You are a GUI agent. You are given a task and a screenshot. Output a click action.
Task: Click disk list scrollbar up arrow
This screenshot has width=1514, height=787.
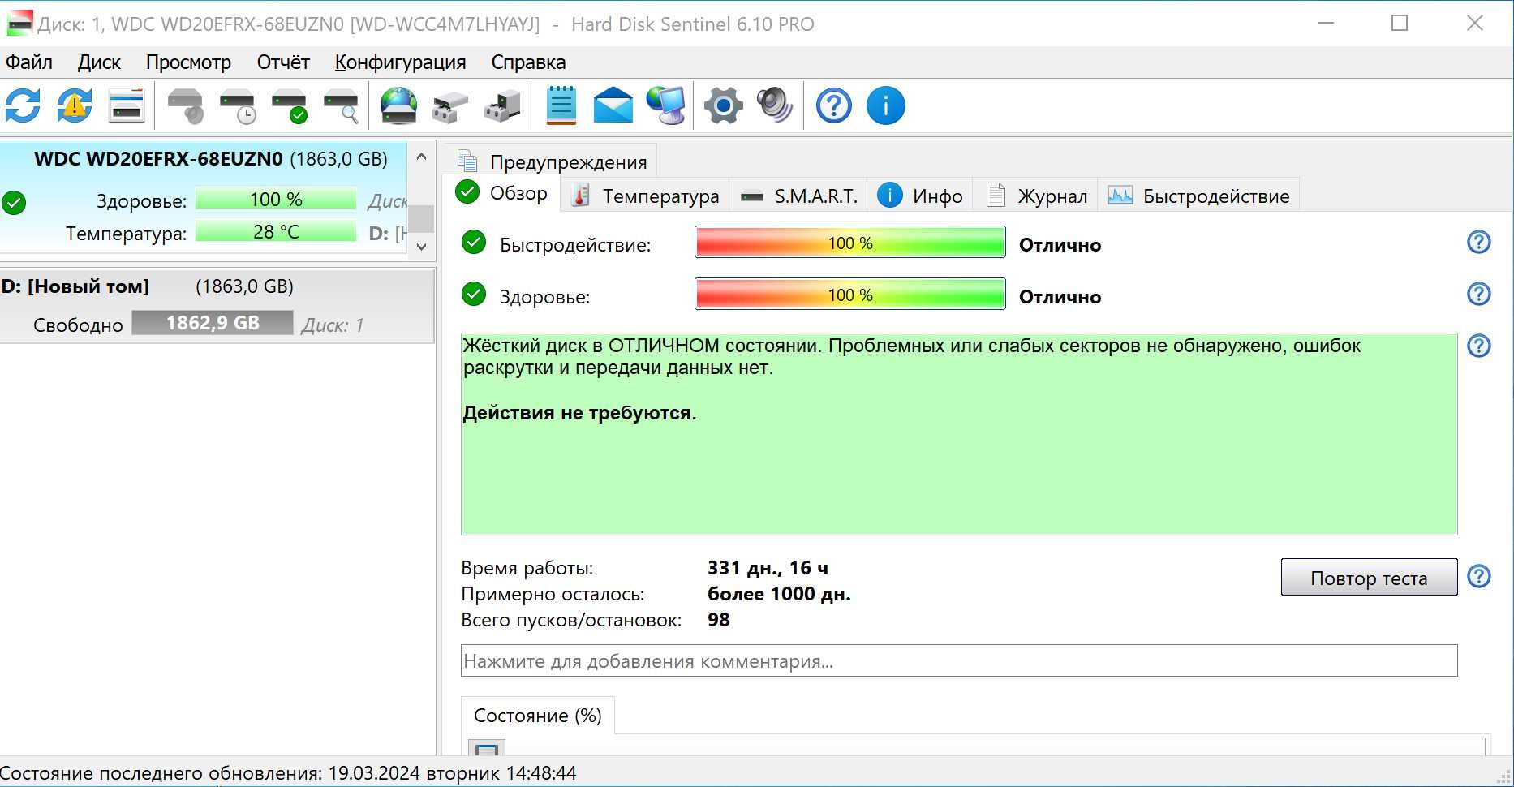coord(421,157)
